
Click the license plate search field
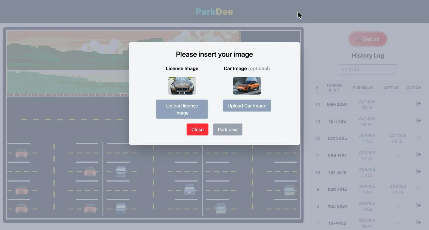tap(368, 69)
